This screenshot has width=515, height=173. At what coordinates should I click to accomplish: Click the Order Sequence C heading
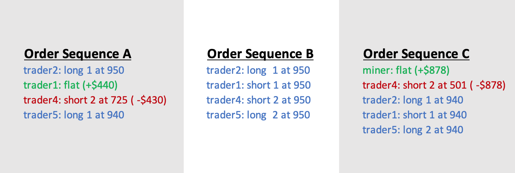click(x=416, y=54)
